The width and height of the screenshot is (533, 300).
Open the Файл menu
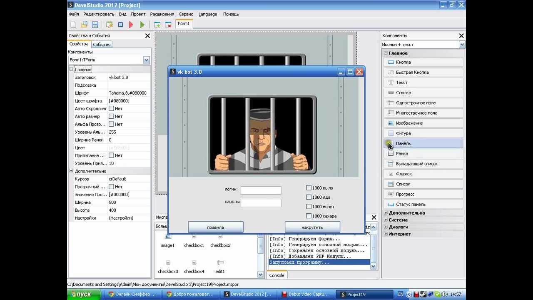pos(74,14)
